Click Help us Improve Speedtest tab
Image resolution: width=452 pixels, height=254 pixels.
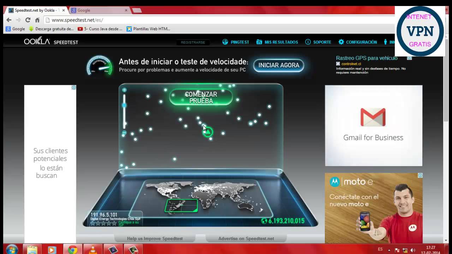click(x=155, y=238)
